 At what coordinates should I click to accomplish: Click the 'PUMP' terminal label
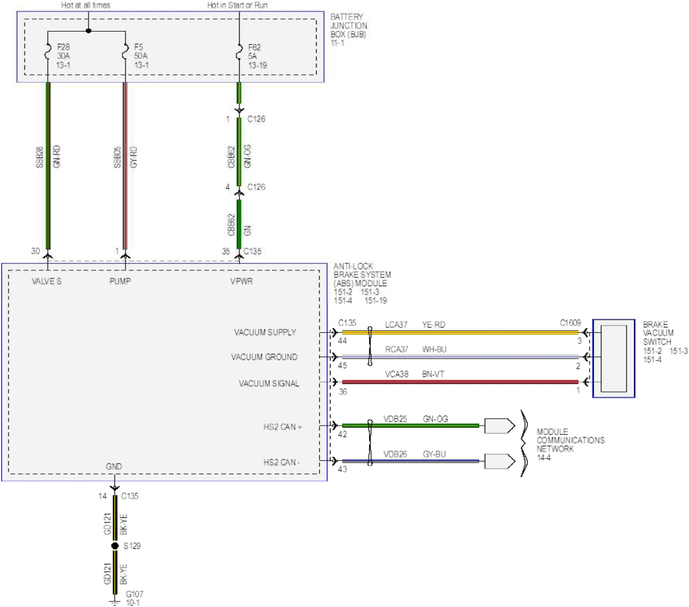click(120, 281)
